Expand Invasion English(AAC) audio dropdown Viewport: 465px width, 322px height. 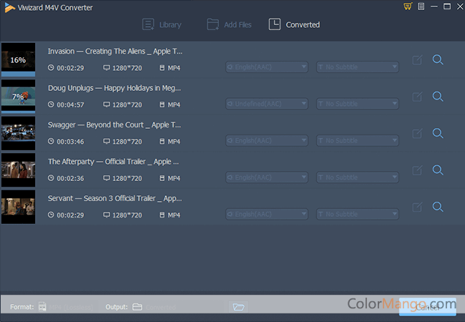pyautogui.click(x=266, y=67)
